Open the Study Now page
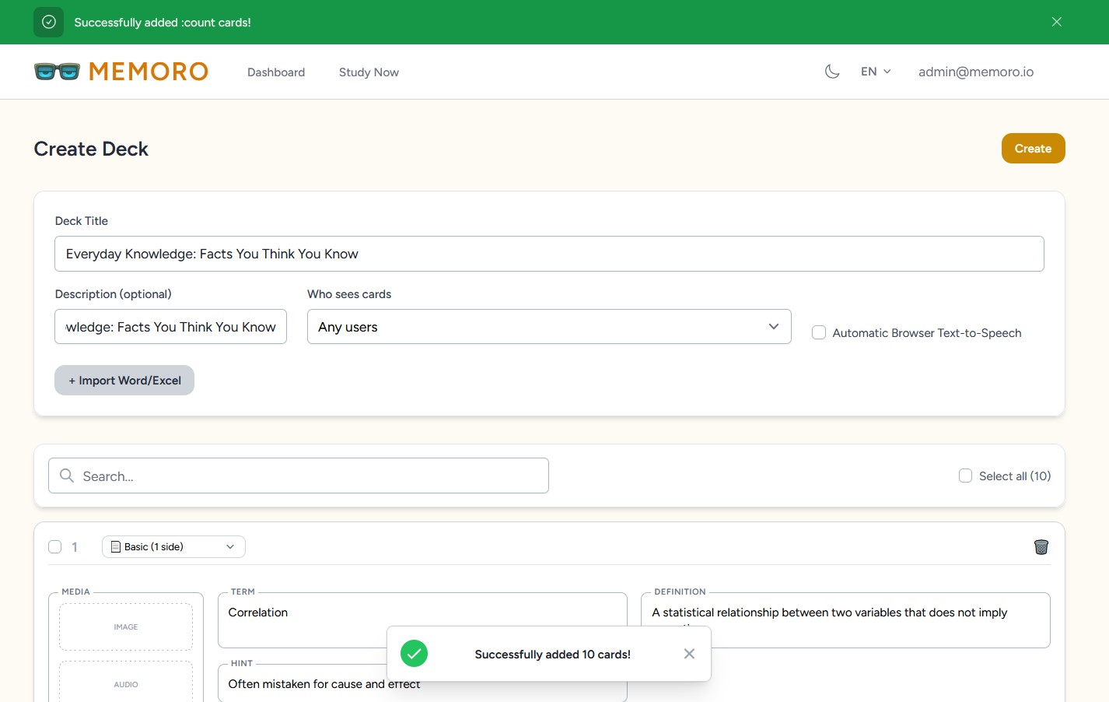 click(369, 72)
